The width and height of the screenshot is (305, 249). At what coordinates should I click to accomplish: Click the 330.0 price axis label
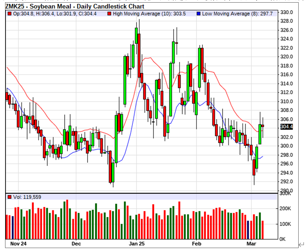coord(287,12)
